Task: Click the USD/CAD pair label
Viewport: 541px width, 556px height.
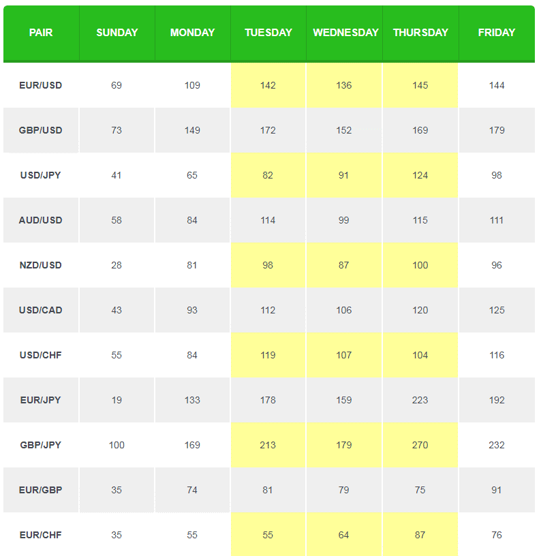Action: point(41,310)
